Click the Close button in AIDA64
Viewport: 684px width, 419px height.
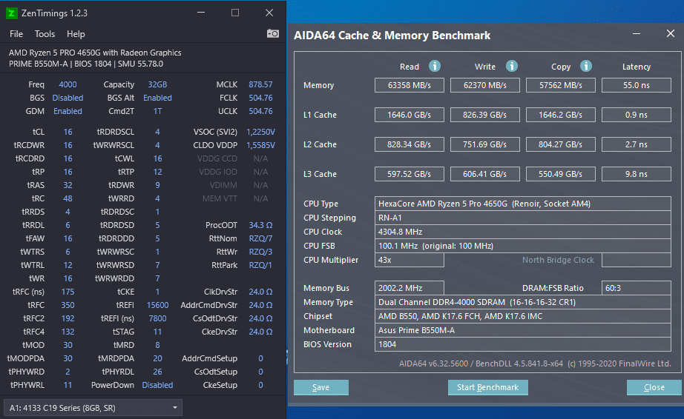654,387
